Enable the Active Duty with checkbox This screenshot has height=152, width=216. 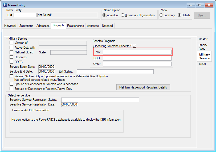pos(11,48)
